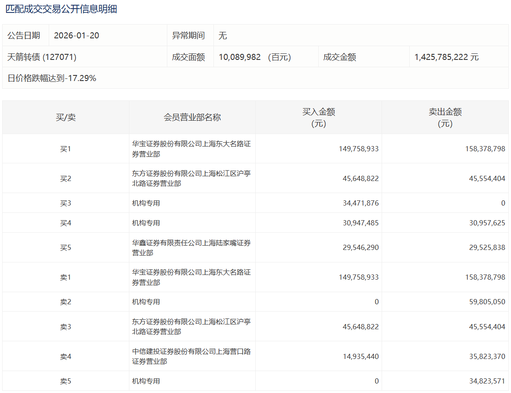511x393 pixels.
Task: Click 东方证券 branch name in row 买2
Action: (191, 178)
